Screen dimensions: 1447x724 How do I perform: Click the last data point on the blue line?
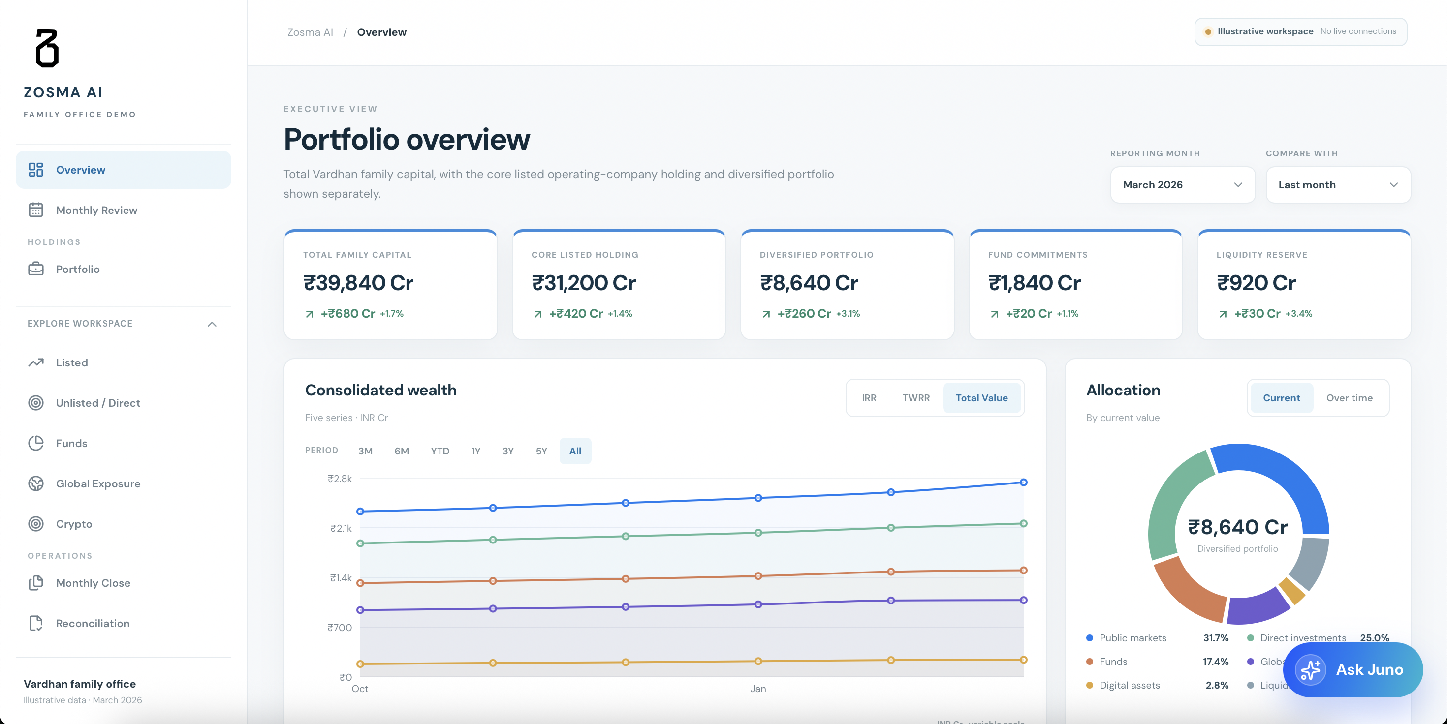click(1023, 482)
